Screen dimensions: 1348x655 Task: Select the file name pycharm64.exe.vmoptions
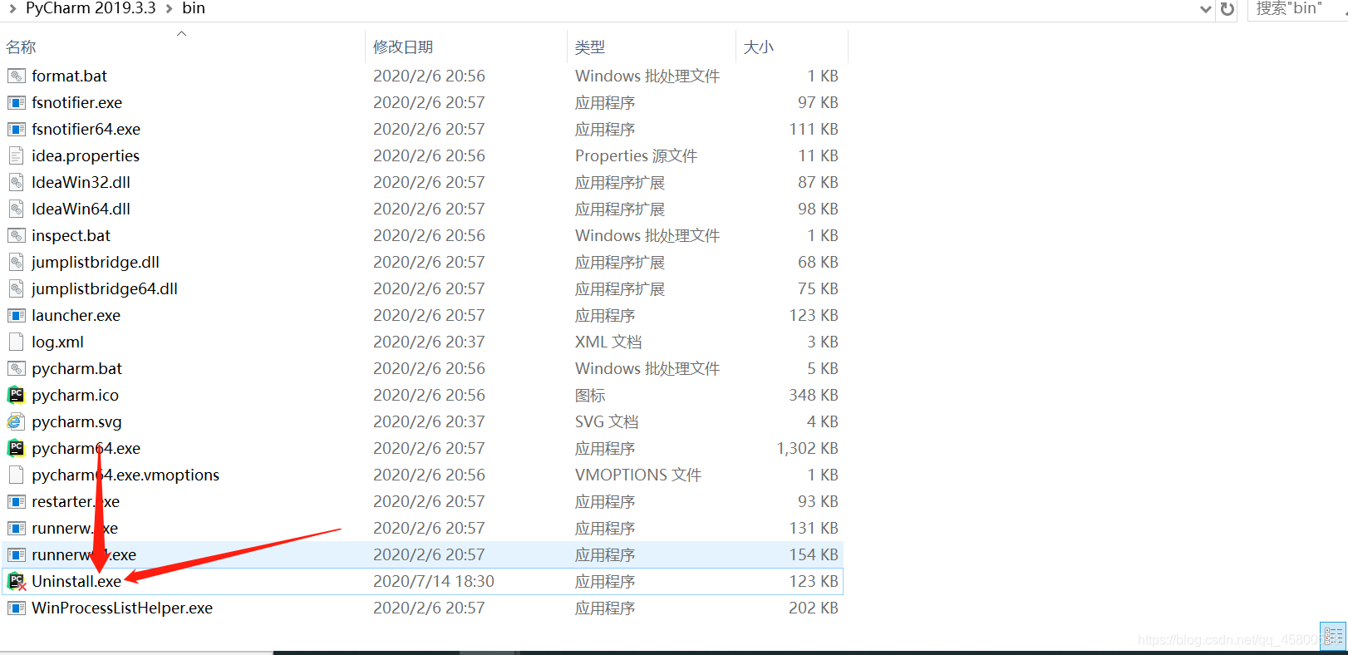click(125, 475)
